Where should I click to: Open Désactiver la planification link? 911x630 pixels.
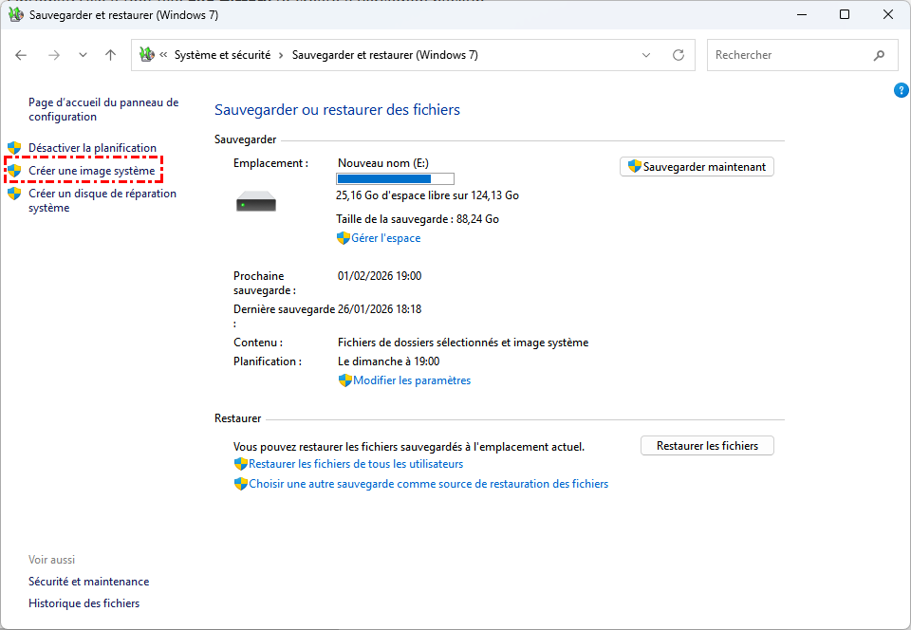(92, 148)
